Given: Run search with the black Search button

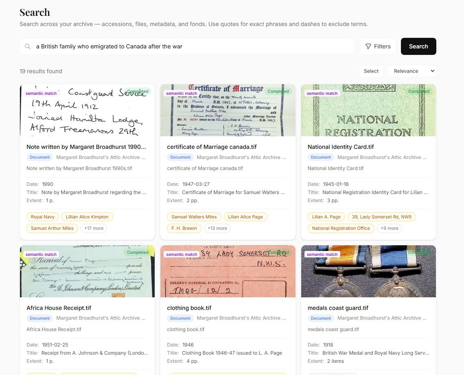Looking at the screenshot, I should coord(418,46).
